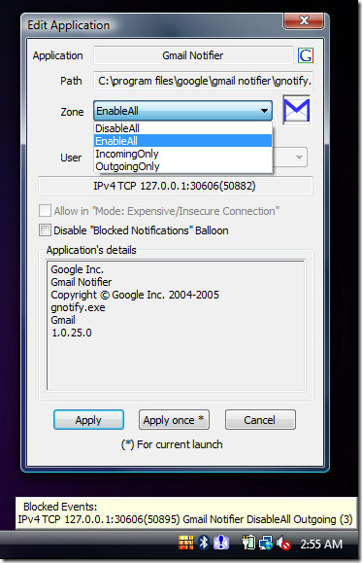Image resolution: width=362 pixels, height=563 pixels.
Task: Close the Edit Application window
Action: [304, 20]
